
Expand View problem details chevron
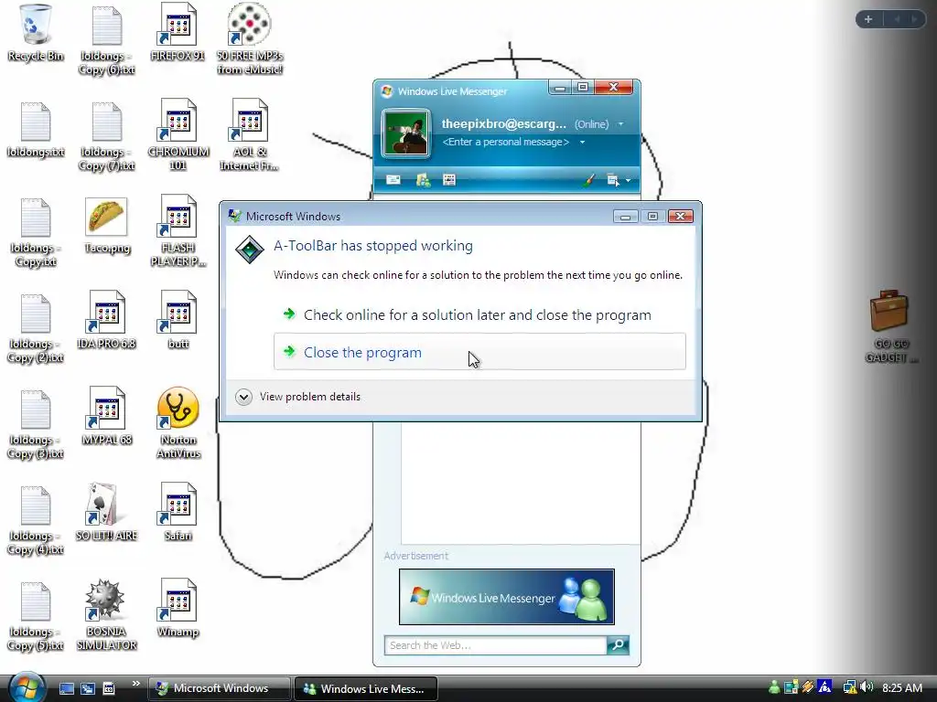point(243,397)
